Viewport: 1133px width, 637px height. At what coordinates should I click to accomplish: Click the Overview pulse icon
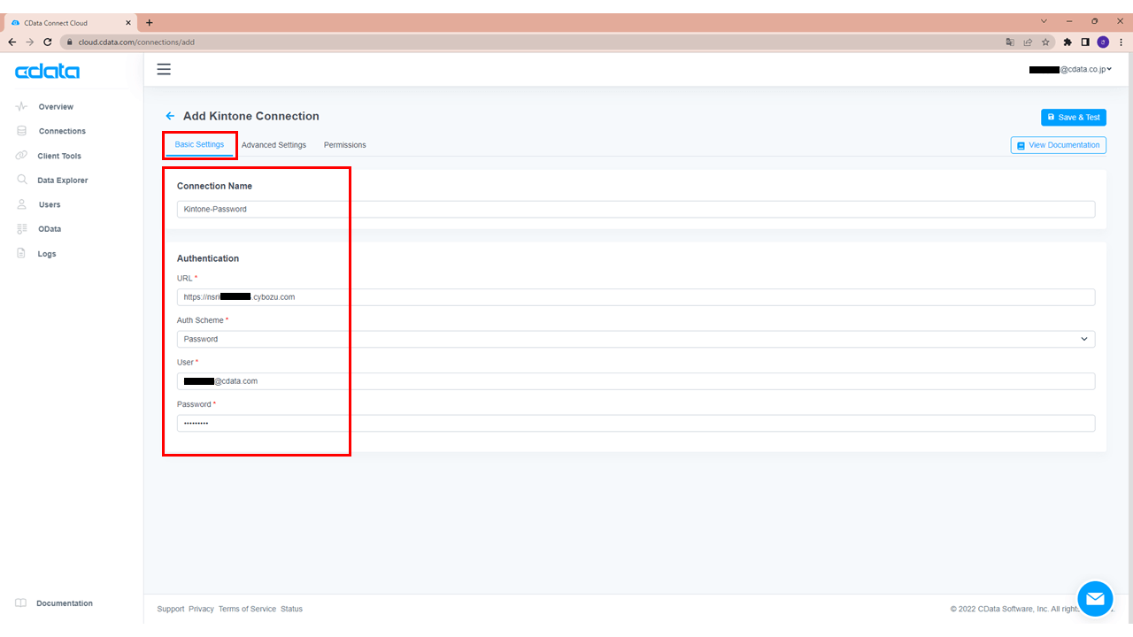click(x=21, y=106)
